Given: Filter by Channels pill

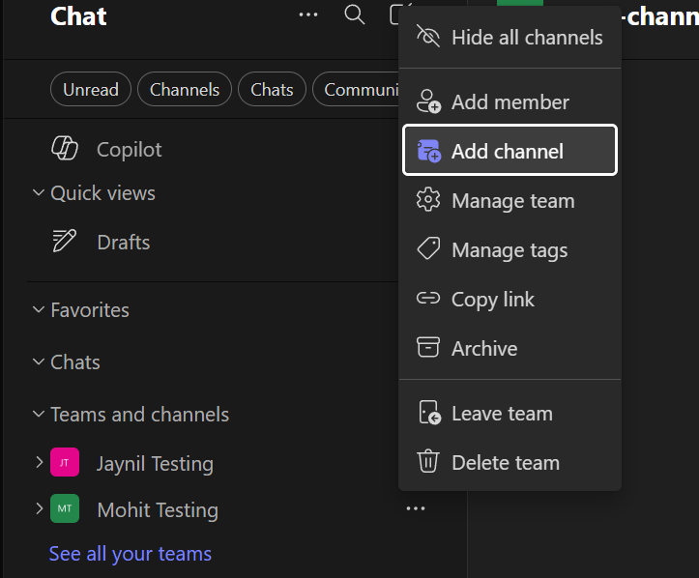Looking at the screenshot, I should (185, 89).
